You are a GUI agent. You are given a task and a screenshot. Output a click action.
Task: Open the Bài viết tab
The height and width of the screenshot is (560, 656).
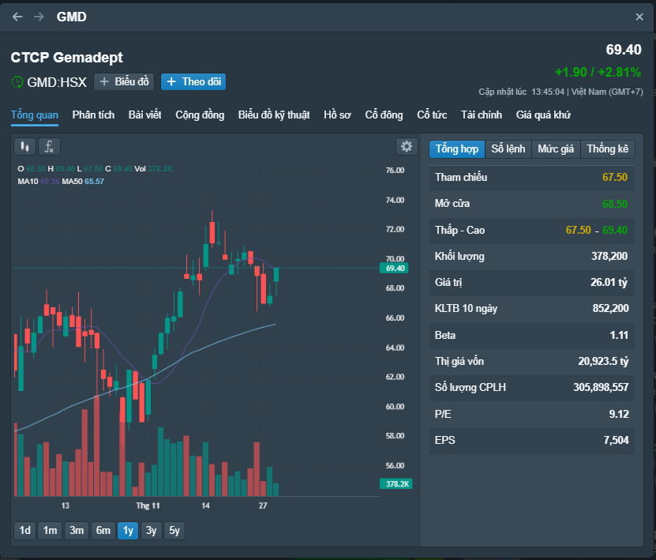[x=144, y=115]
